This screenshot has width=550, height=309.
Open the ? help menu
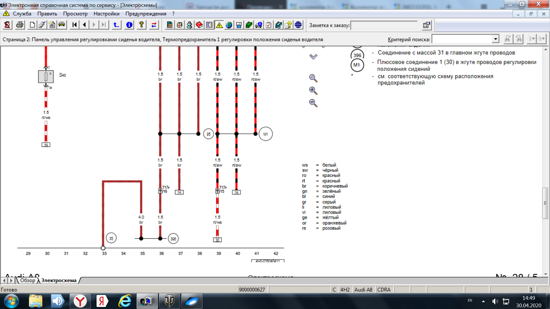pyautogui.click(x=173, y=13)
